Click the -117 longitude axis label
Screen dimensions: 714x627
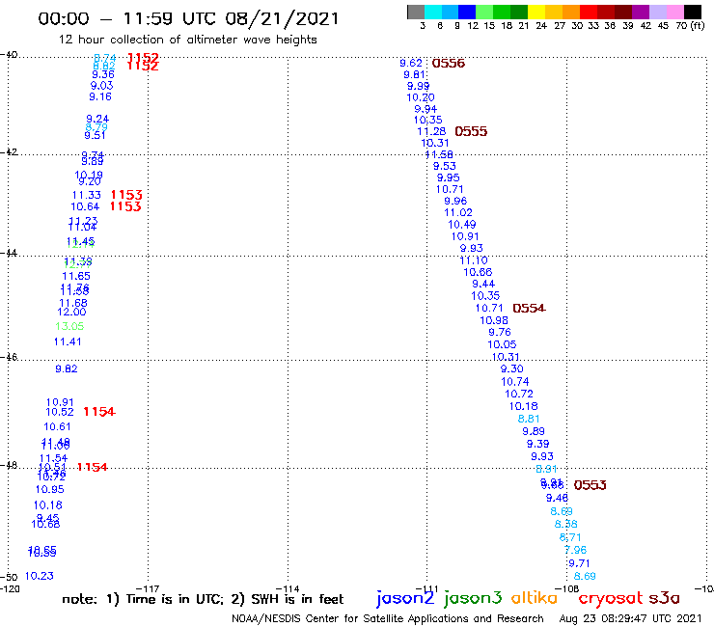click(148, 588)
